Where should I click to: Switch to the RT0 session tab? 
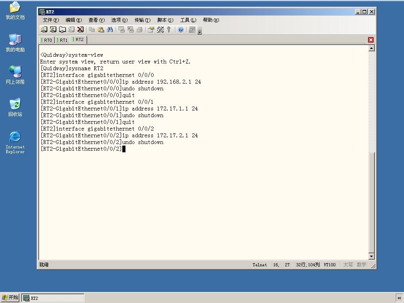point(47,40)
